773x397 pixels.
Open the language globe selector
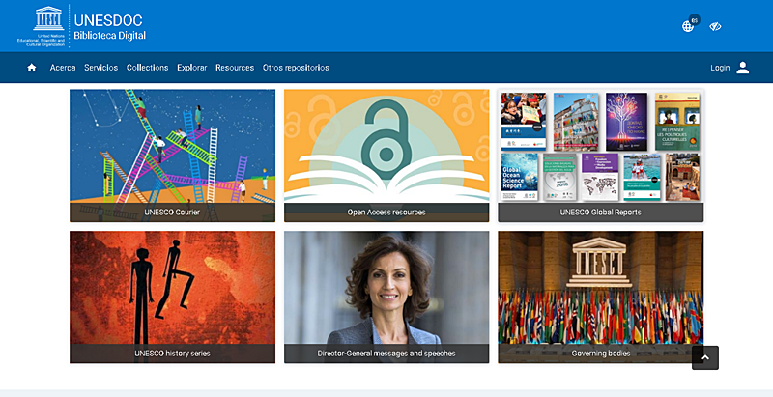[x=688, y=26]
